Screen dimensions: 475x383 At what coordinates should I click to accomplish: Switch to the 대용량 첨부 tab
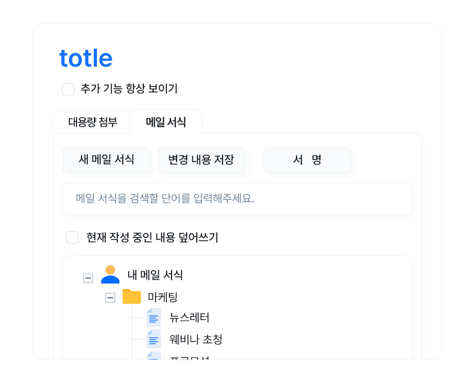(92, 122)
